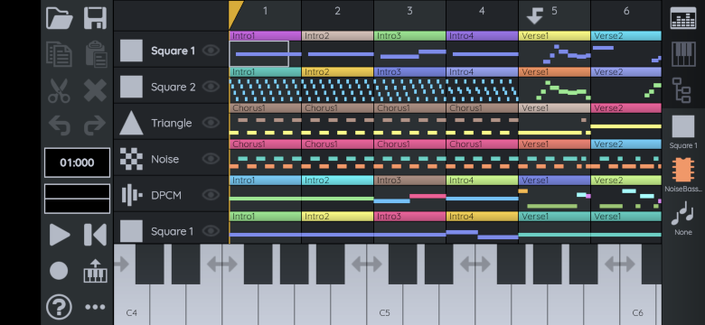Click the Triangle channel name
This screenshot has width=705, height=325.
point(172,123)
